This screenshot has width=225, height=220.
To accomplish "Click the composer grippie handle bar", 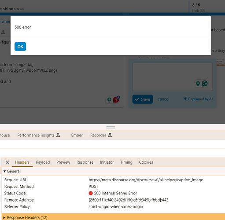I will pyautogui.click(x=126, y=14).
